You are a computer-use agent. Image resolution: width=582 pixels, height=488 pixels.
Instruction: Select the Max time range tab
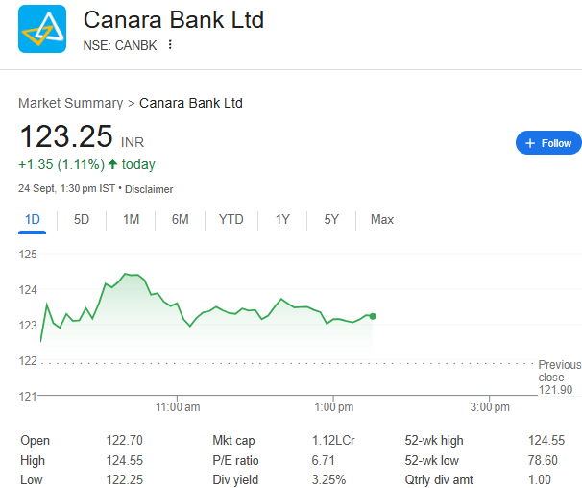point(382,219)
